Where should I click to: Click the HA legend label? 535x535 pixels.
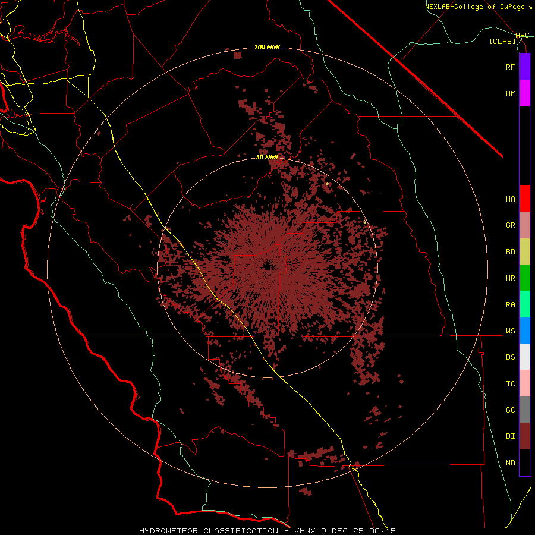pyautogui.click(x=511, y=199)
